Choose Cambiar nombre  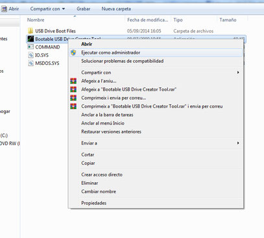[156, 191]
